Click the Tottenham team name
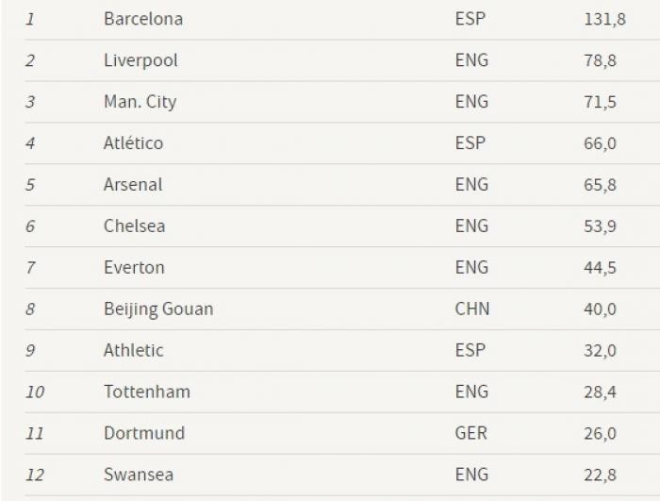 (147, 392)
